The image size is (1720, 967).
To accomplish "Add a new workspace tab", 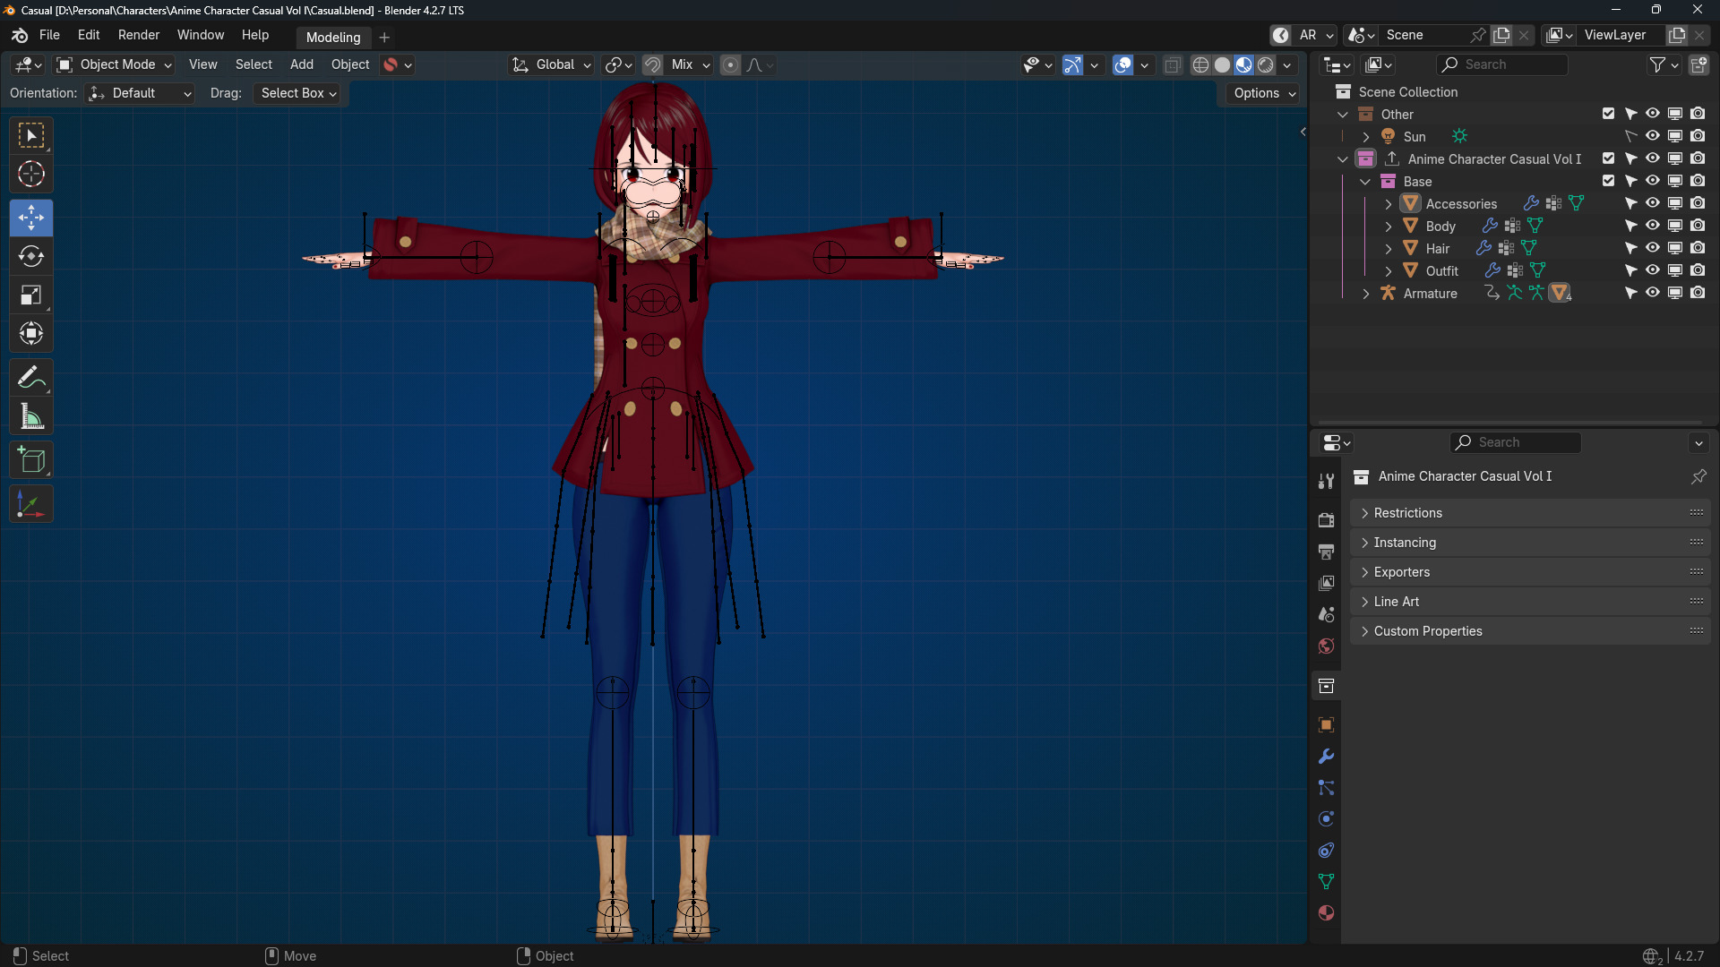I will pos(384,37).
